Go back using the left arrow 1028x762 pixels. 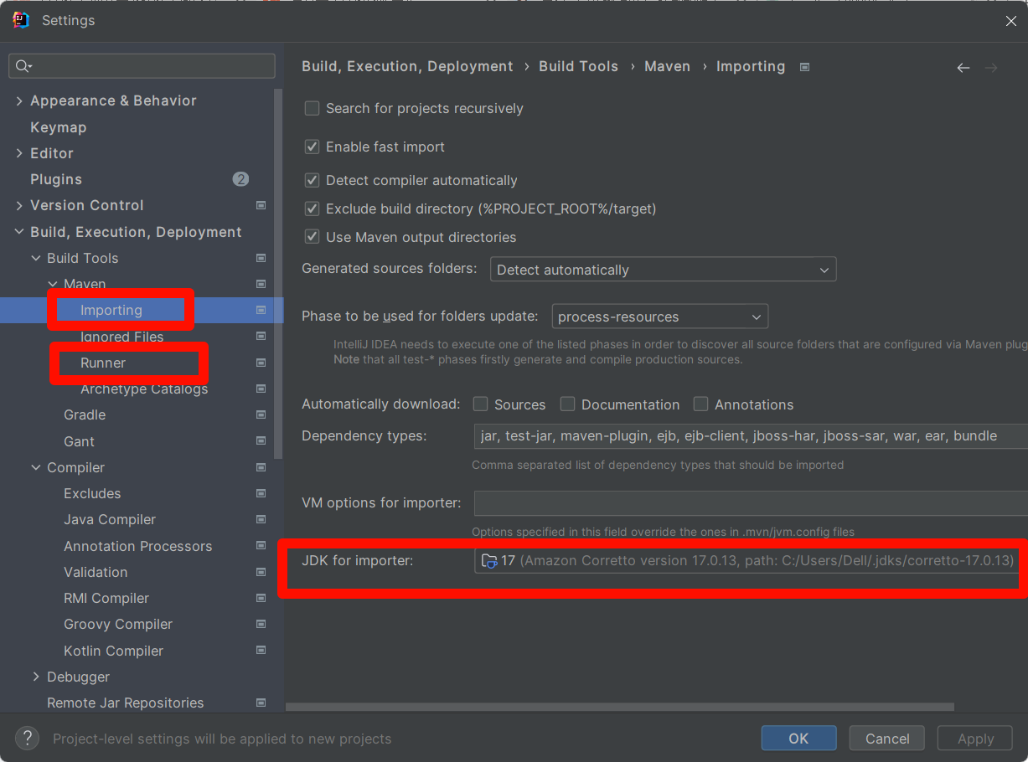(963, 68)
